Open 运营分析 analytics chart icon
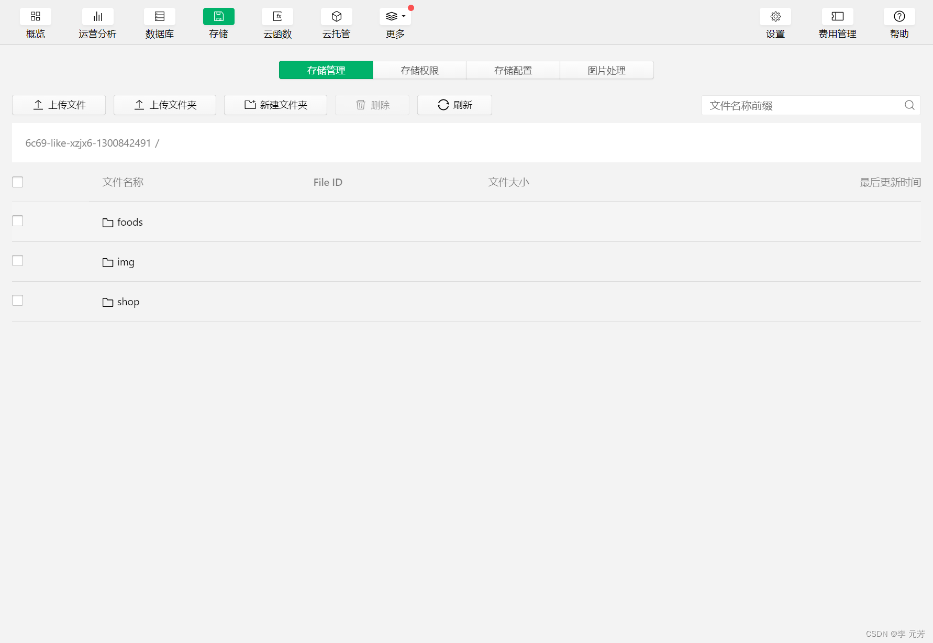933x643 pixels. pyautogui.click(x=98, y=17)
